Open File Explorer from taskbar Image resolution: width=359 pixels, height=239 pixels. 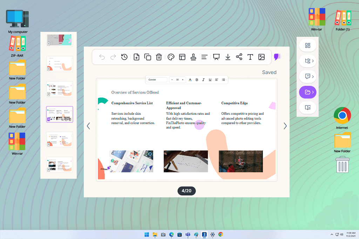coord(155,234)
